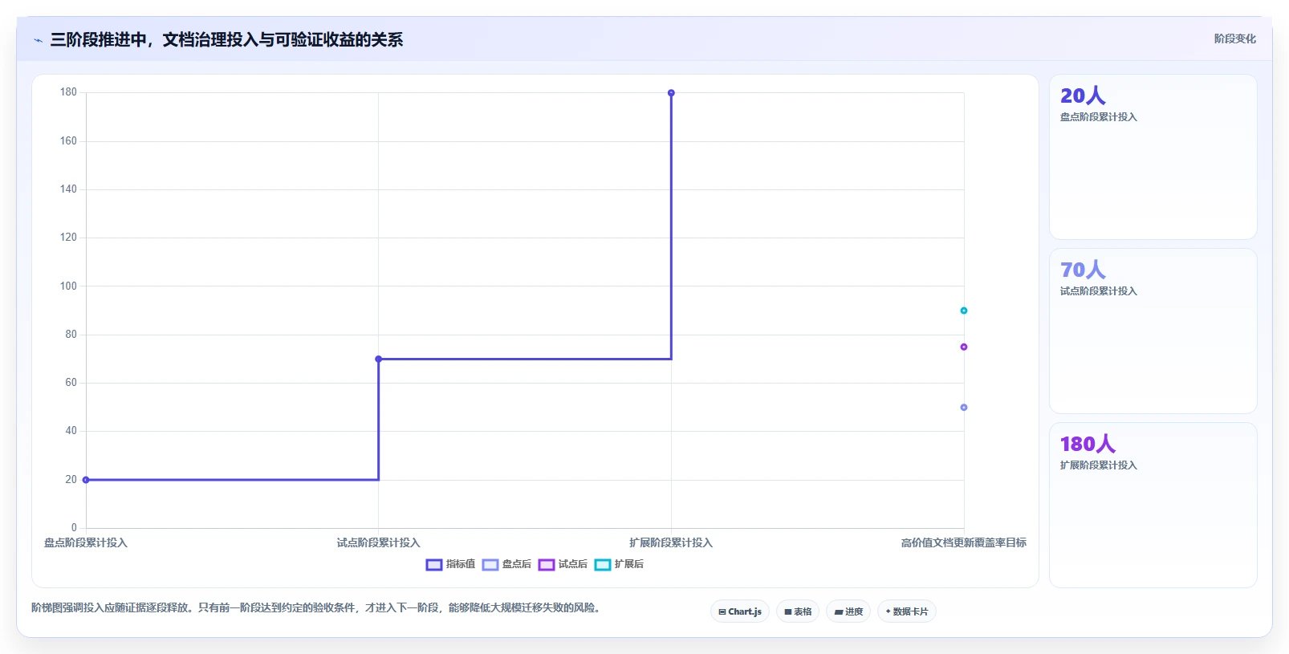Select the 70人 试点阶段累计投入 card

(x=1153, y=331)
